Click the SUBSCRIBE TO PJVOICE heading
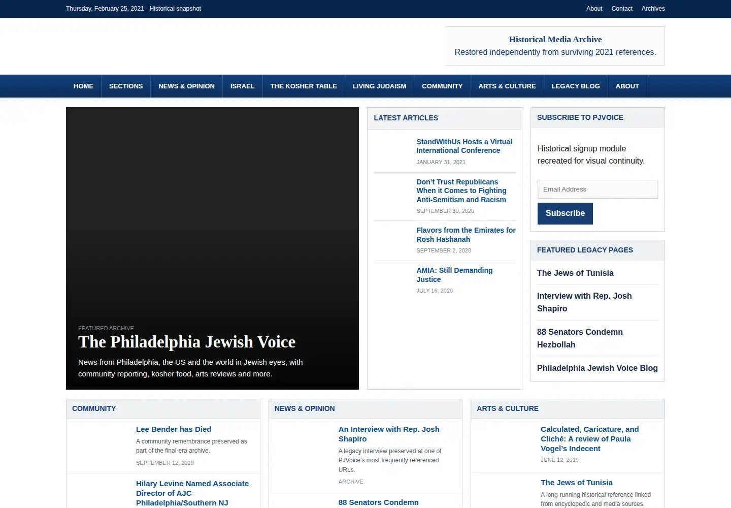This screenshot has width=731, height=508. (x=580, y=117)
